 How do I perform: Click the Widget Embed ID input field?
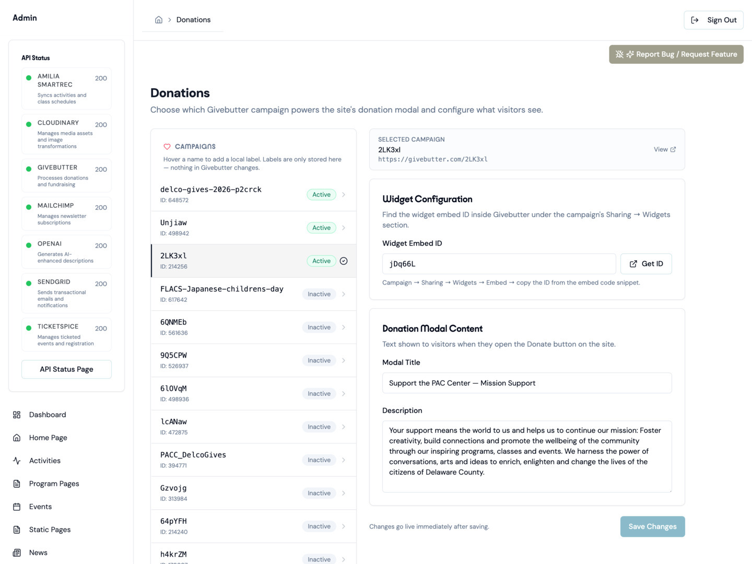[x=499, y=264]
